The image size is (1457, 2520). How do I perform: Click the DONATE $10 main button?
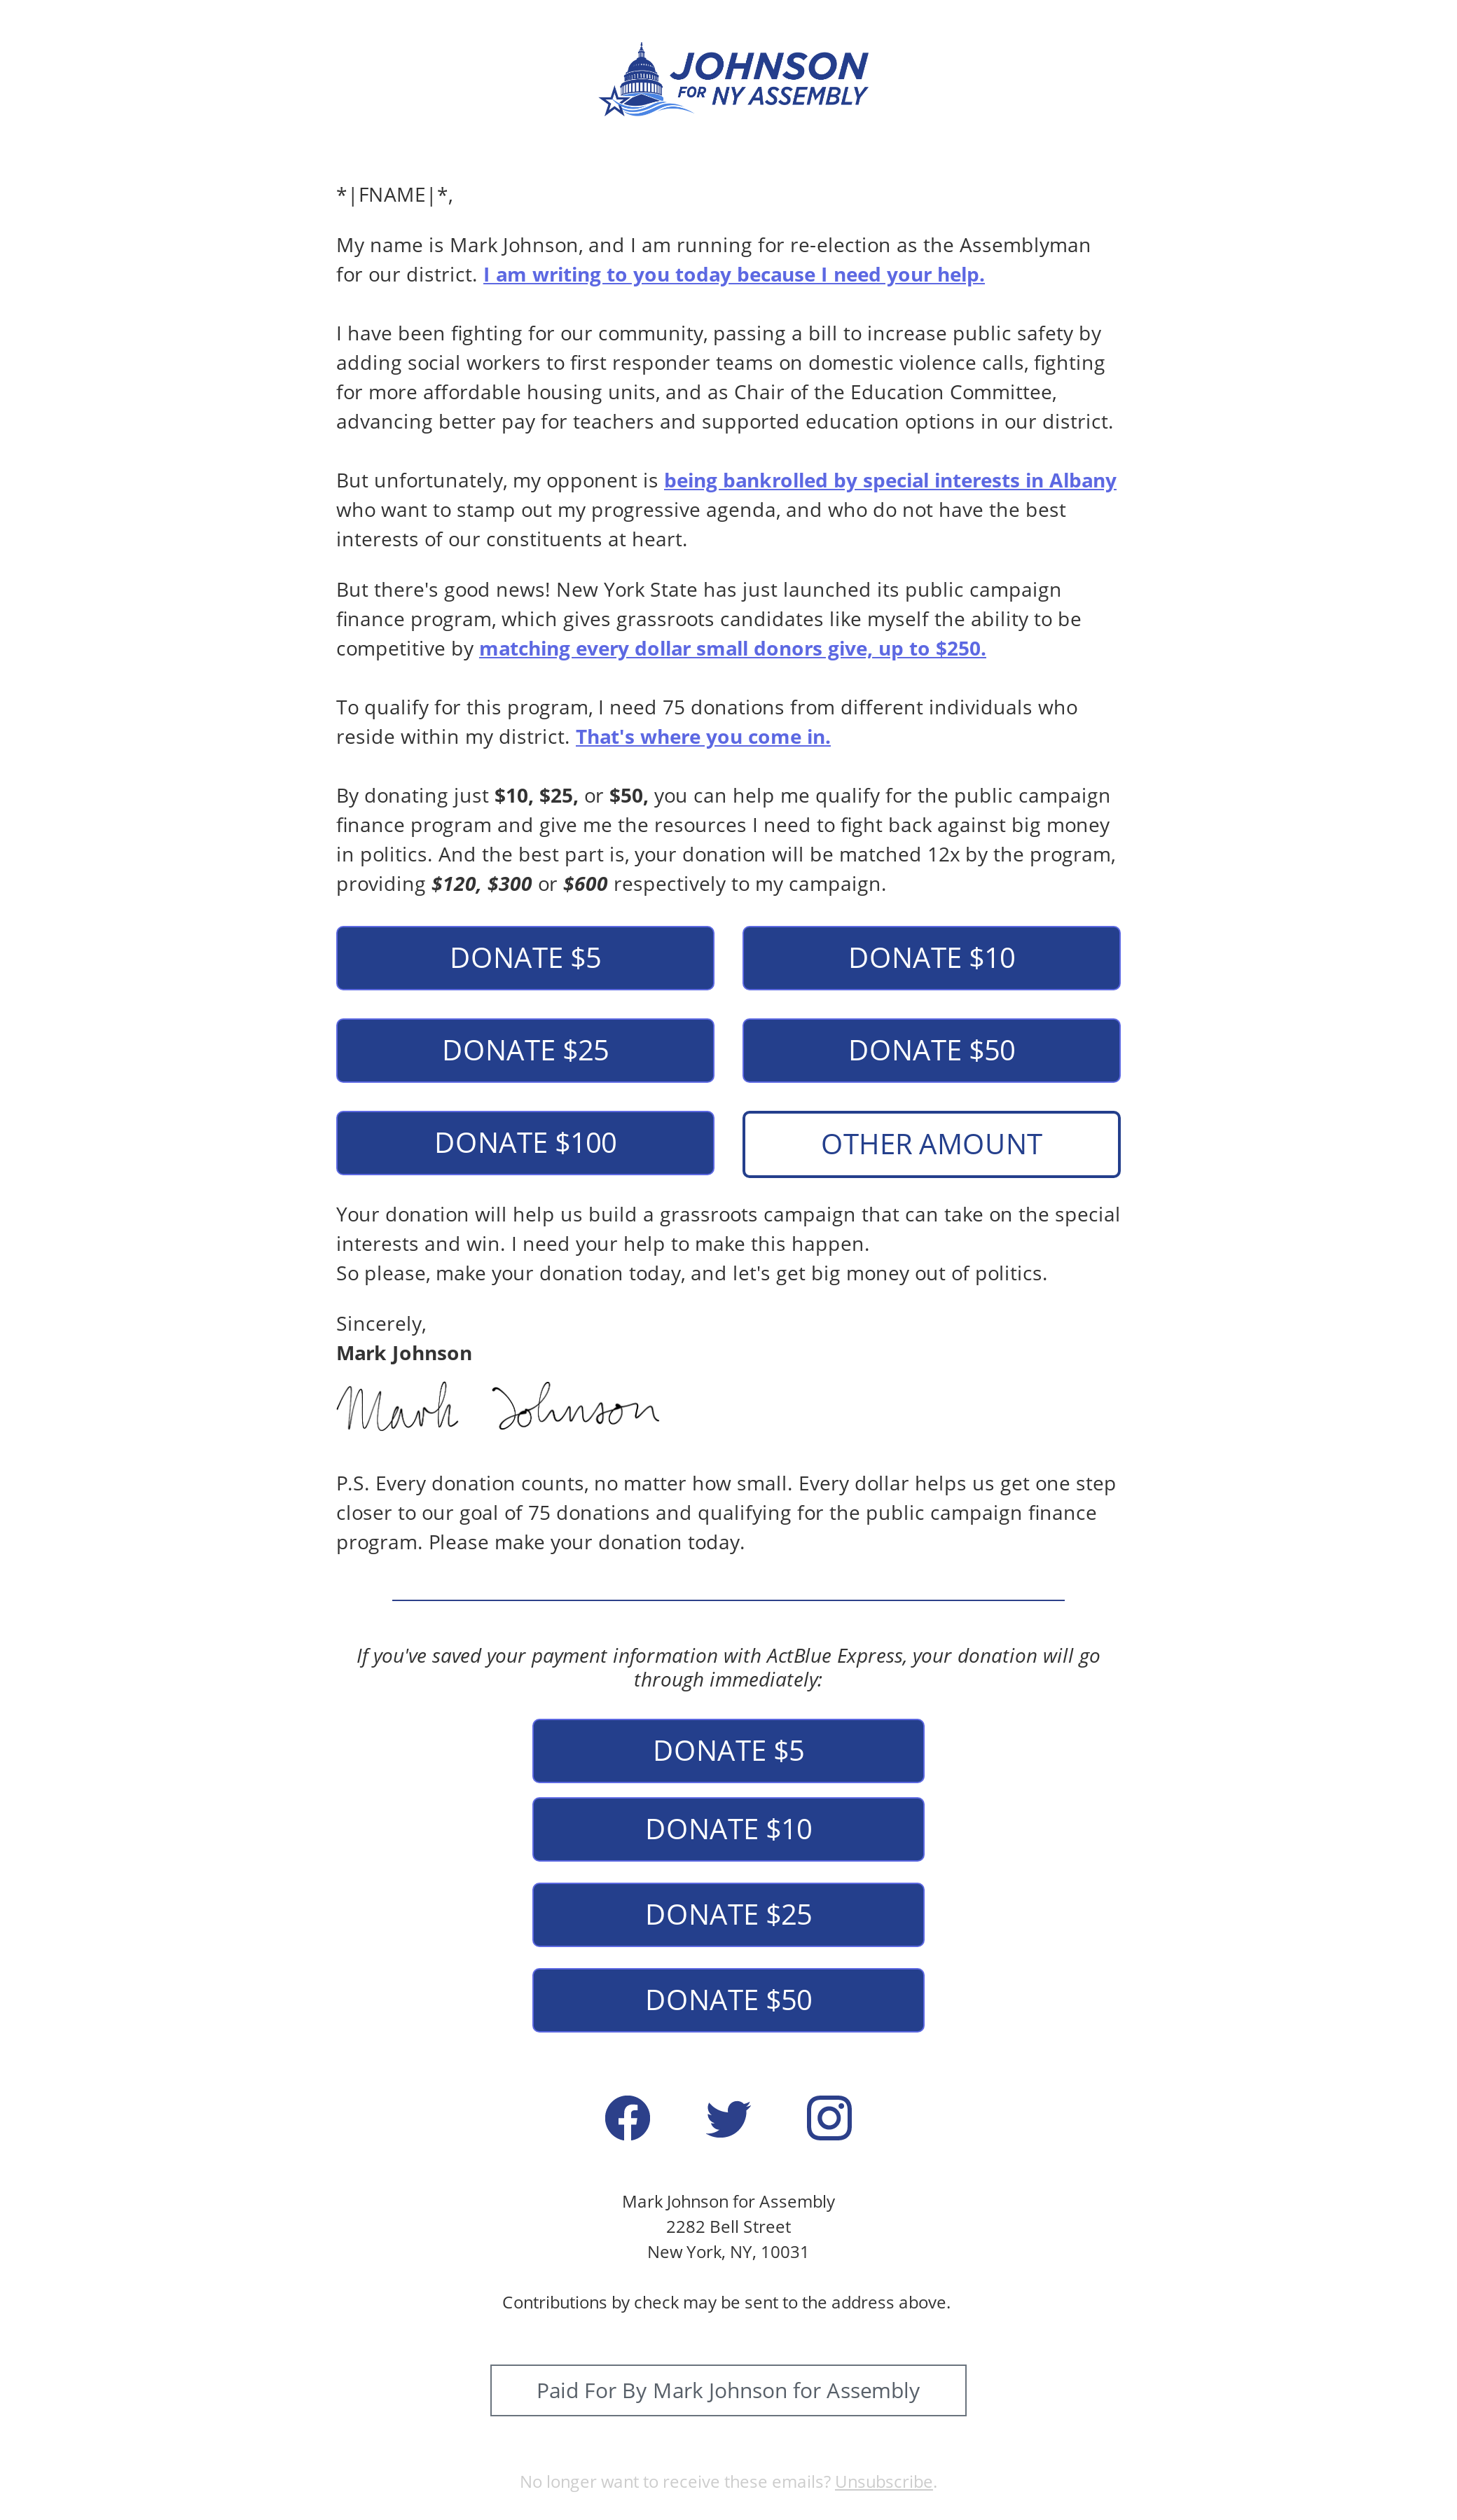pyautogui.click(x=932, y=955)
